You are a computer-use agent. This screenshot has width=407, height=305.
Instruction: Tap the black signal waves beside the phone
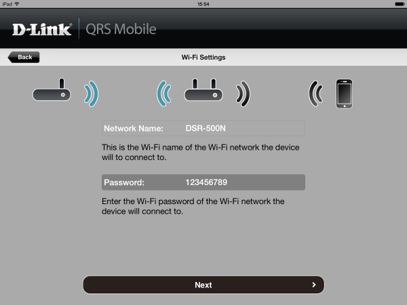click(316, 94)
